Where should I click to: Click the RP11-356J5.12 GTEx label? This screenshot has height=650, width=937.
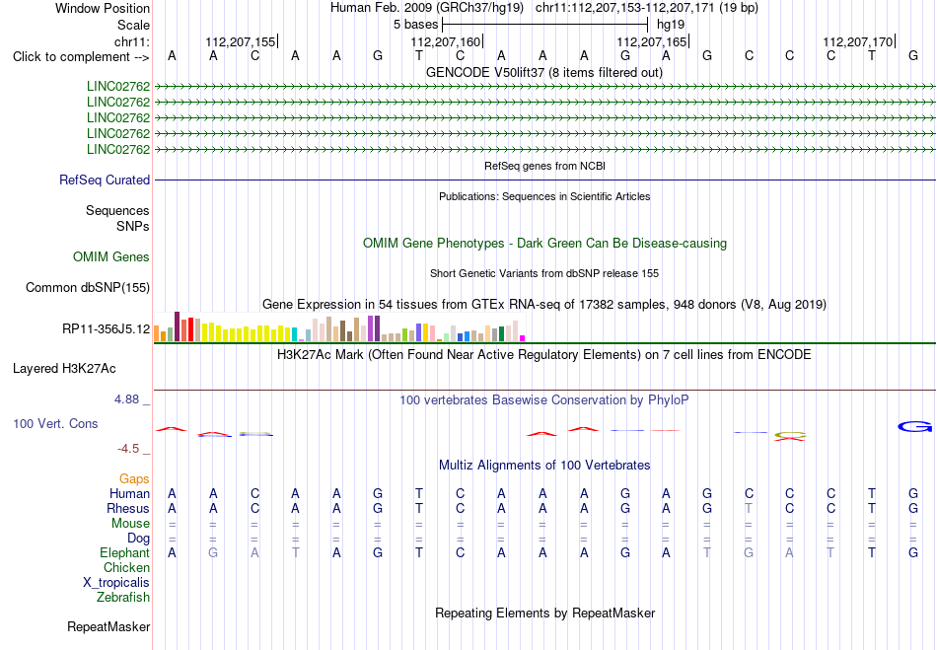(x=107, y=329)
